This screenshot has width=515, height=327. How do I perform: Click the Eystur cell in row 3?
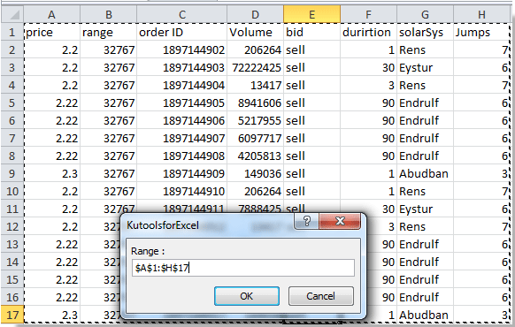click(x=425, y=67)
